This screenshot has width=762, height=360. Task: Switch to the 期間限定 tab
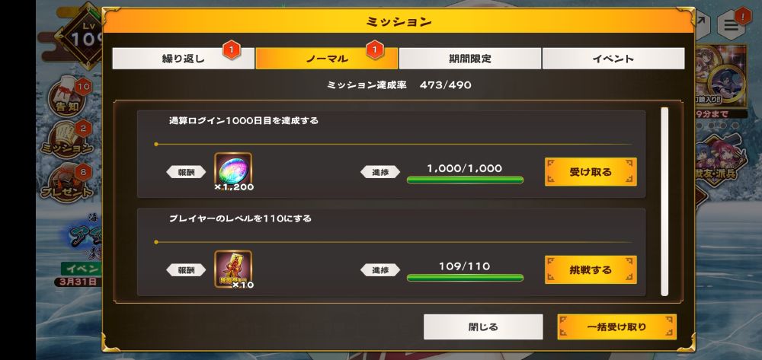(470, 59)
